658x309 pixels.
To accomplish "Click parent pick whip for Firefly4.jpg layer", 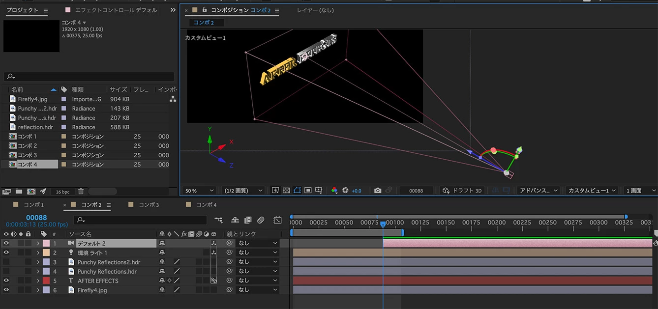I will tap(229, 290).
